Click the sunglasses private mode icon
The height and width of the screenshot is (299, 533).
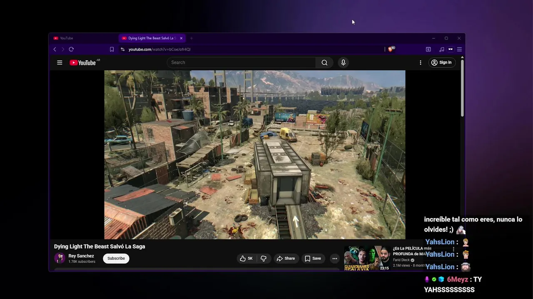[451, 49]
